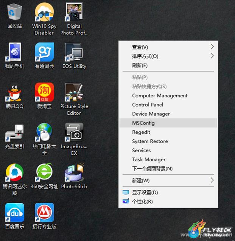Select Device Manager menu entry
Image resolution: width=235 pixels, height=241 pixels.
pos(168,114)
